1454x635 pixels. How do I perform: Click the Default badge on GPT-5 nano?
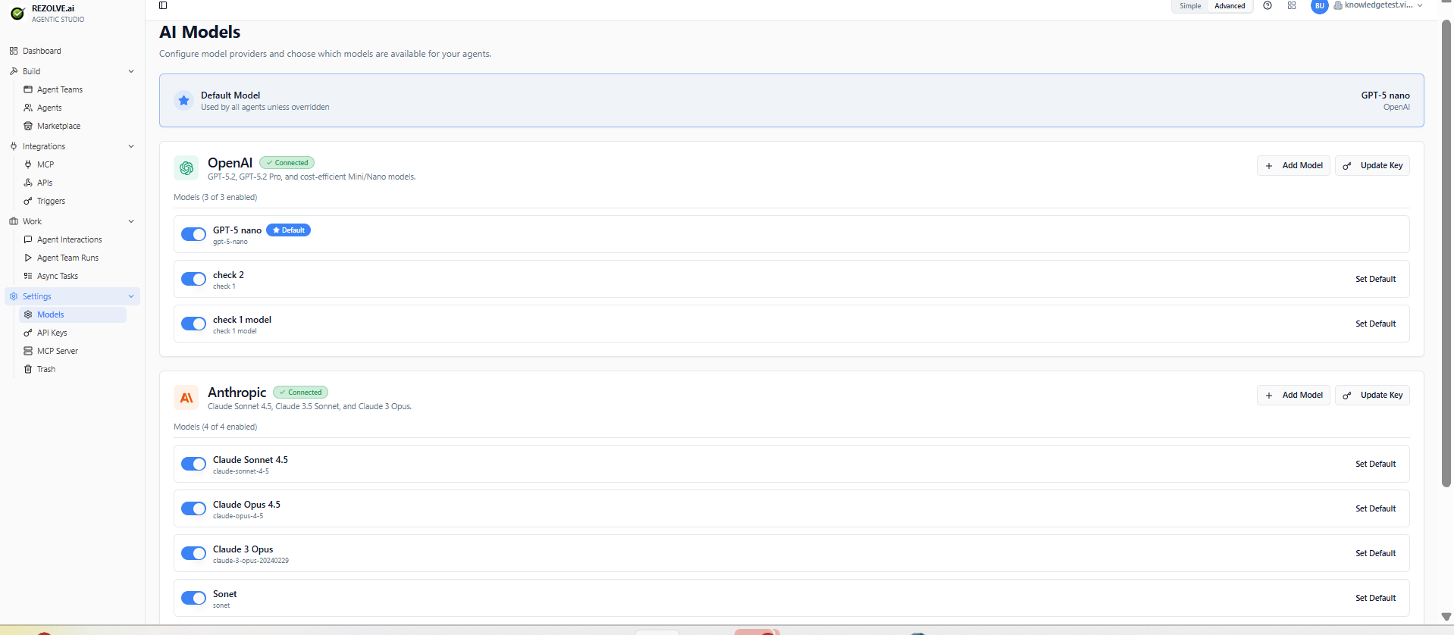[x=288, y=230]
